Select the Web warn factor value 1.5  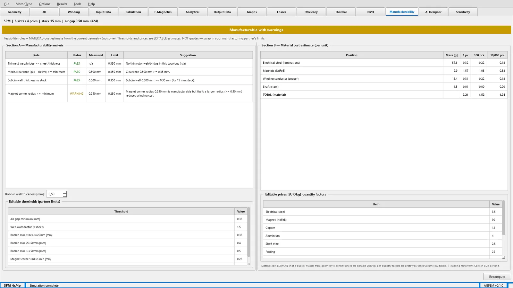tap(241, 227)
